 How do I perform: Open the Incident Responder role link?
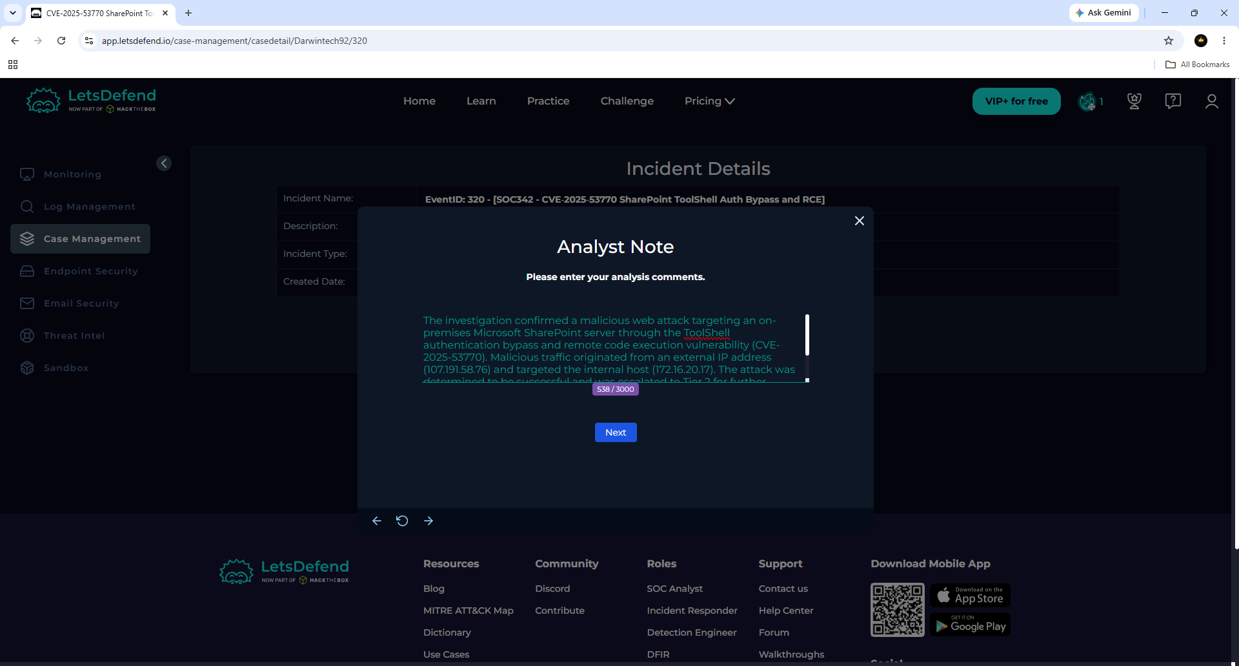tap(692, 610)
